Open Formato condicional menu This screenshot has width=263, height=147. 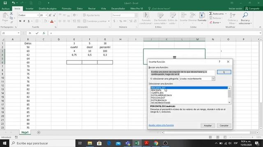click(146, 18)
